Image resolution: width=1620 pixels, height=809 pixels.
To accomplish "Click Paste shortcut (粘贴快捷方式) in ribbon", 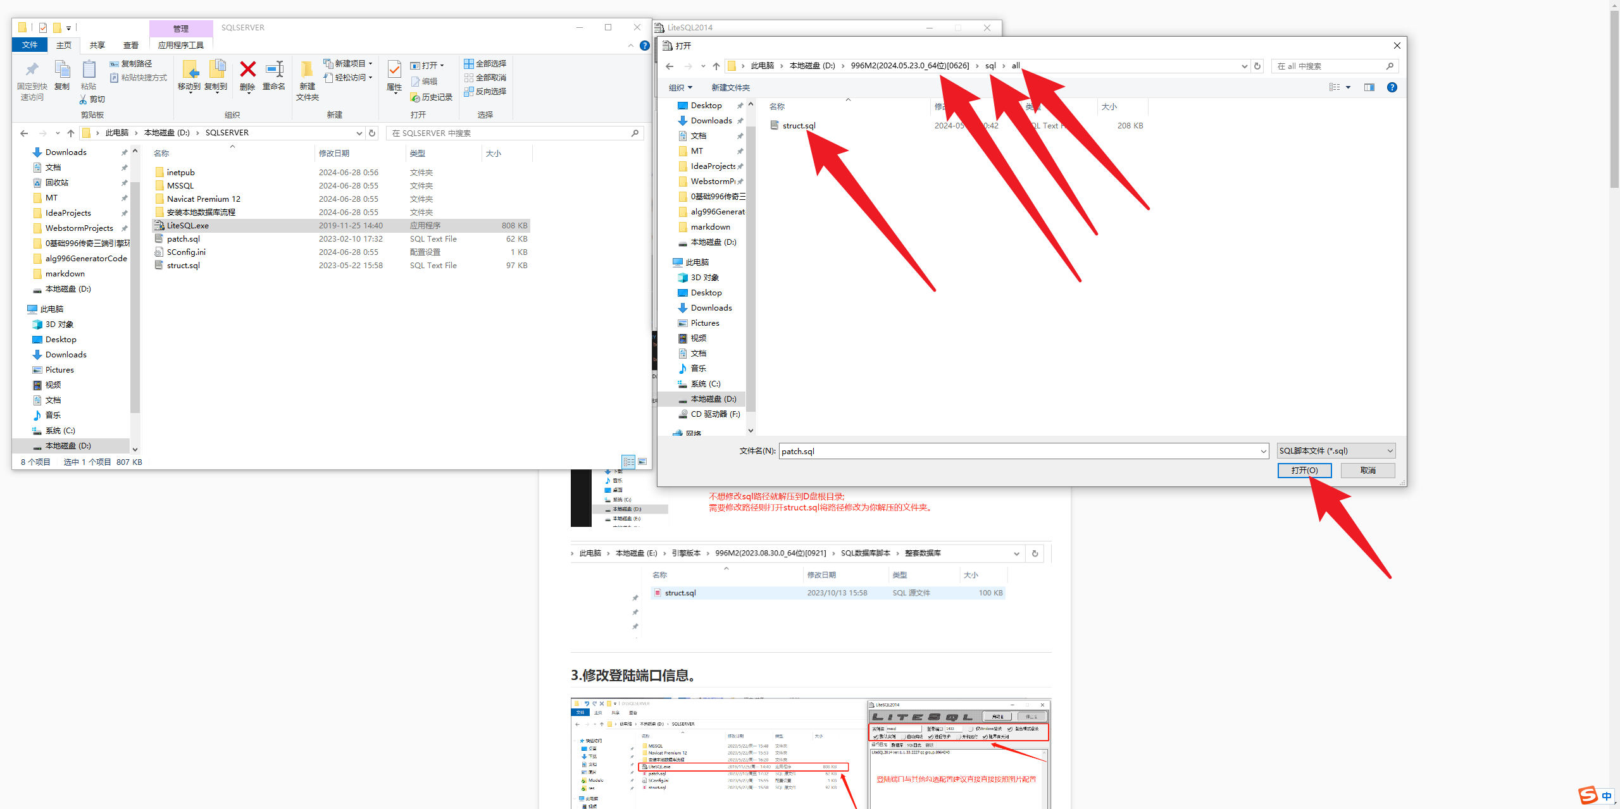I will click(x=138, y=78).
